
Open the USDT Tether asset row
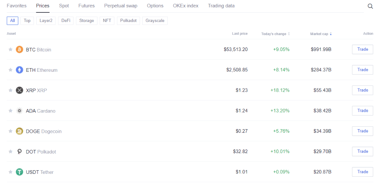click(x=40, y=172)
